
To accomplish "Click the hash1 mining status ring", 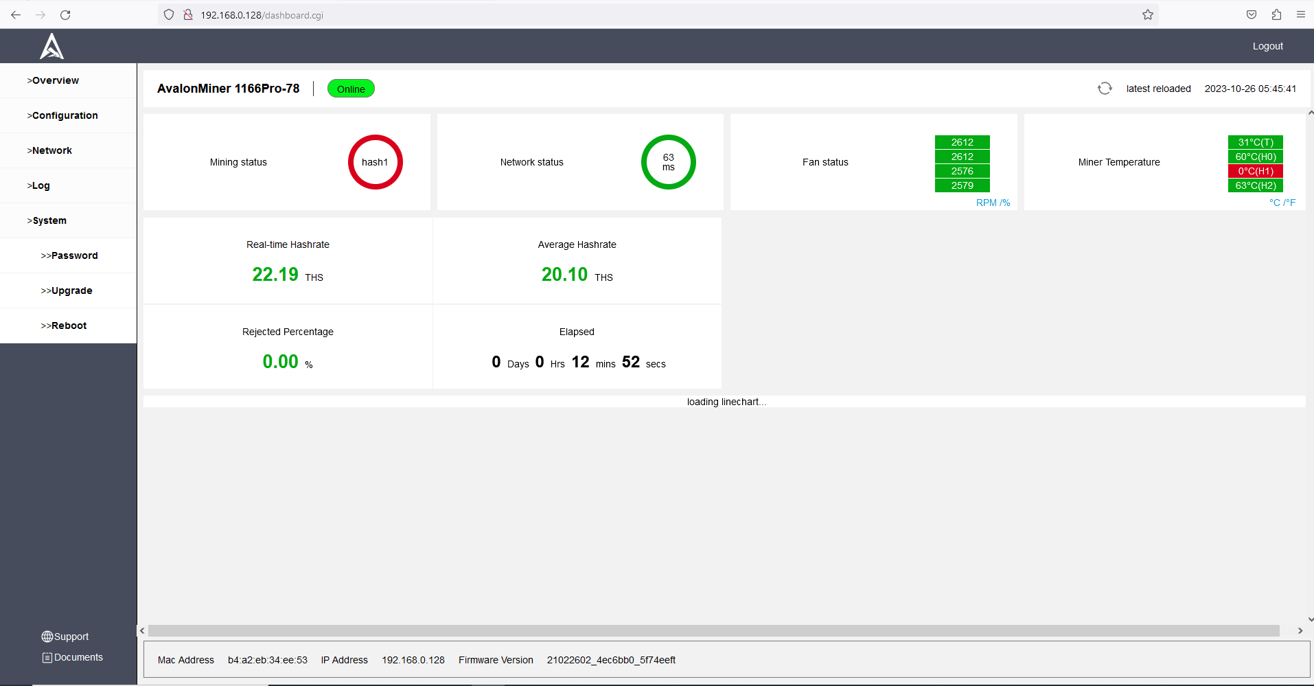I will click(376, 162).
